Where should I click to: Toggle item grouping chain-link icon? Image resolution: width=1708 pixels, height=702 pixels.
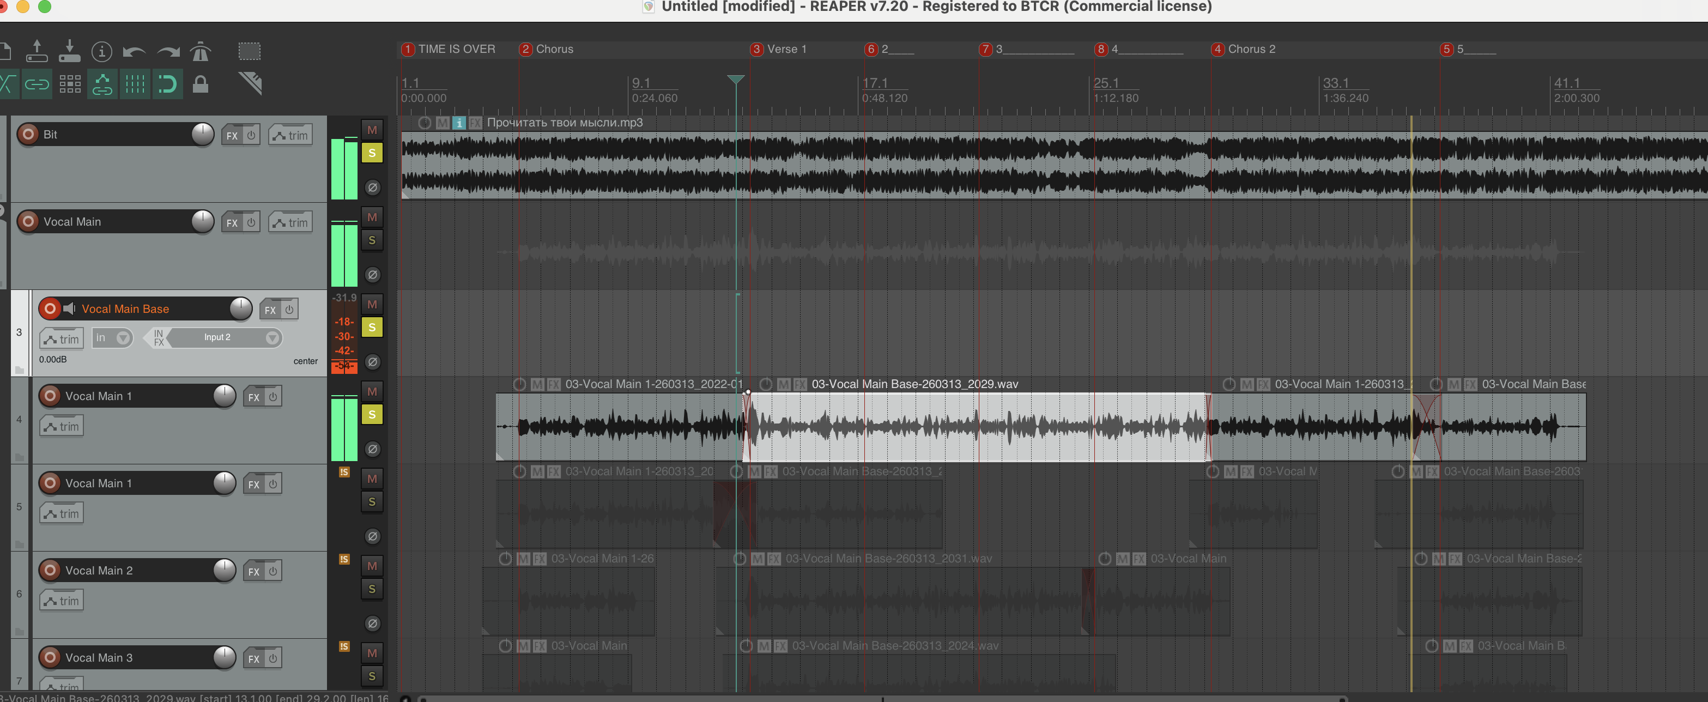pos(37,84)
